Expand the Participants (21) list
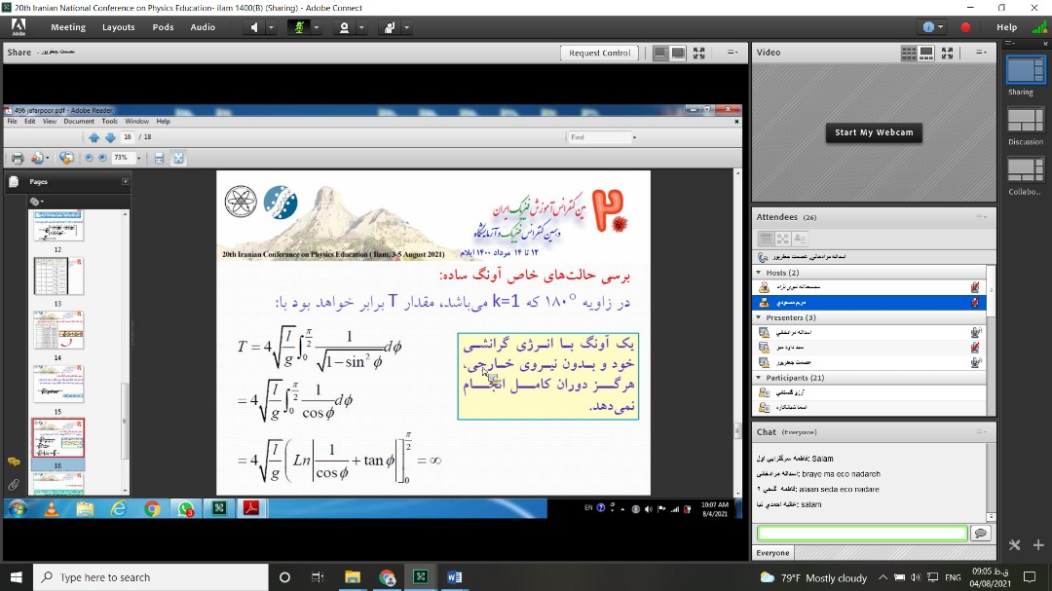 click(760, 378)
